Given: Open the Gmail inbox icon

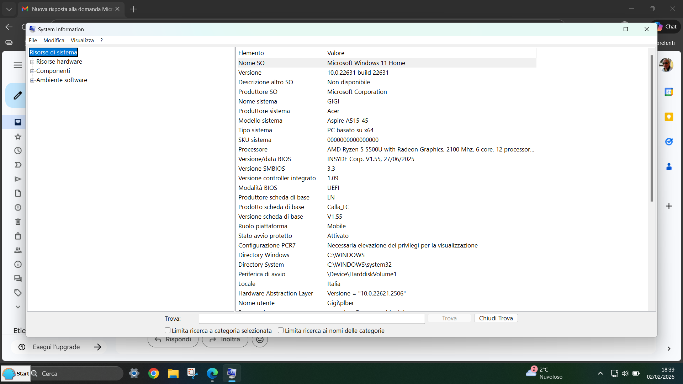Looking at the screenshot, I should pos(18,122).
